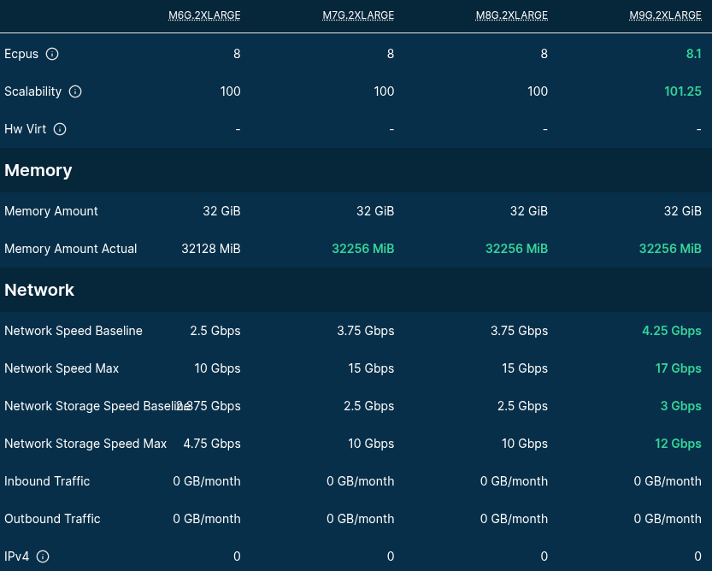Click the M7G 32256 MiB value
The image size is (712, 571).
coord(362,249)
